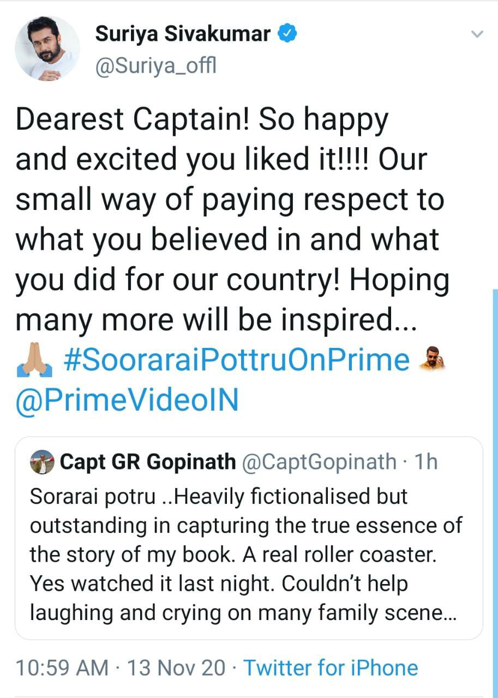Image resolution: width=498 pixels, height=698 pixels.
Task: Open Capt GR Gopinath's display name
Action: point(148,462)
